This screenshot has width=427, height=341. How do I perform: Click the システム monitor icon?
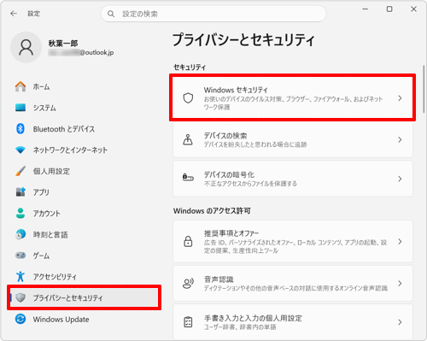pos(20,108)
